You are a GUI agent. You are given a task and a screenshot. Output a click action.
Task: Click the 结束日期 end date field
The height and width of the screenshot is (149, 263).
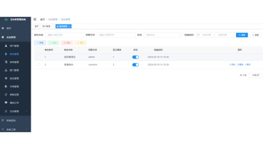223,35
